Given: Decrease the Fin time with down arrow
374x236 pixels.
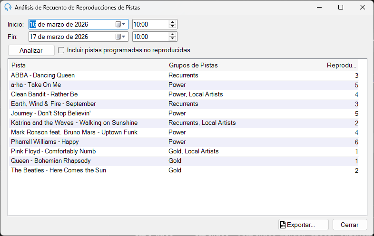Looking at the screenshot, I should (172, 39).
